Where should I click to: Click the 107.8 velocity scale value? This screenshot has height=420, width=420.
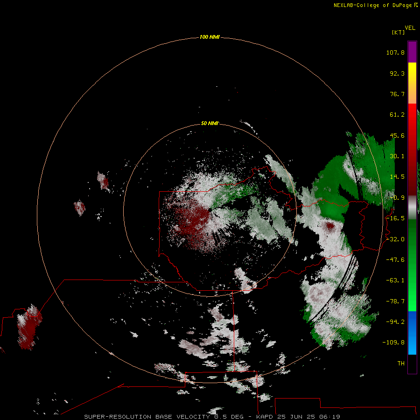(395, 52)
